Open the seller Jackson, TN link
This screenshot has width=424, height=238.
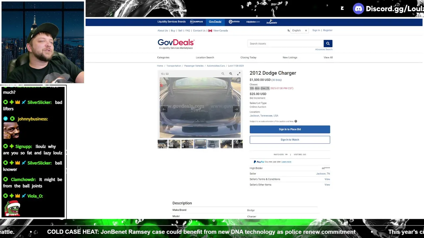(323, 174)
